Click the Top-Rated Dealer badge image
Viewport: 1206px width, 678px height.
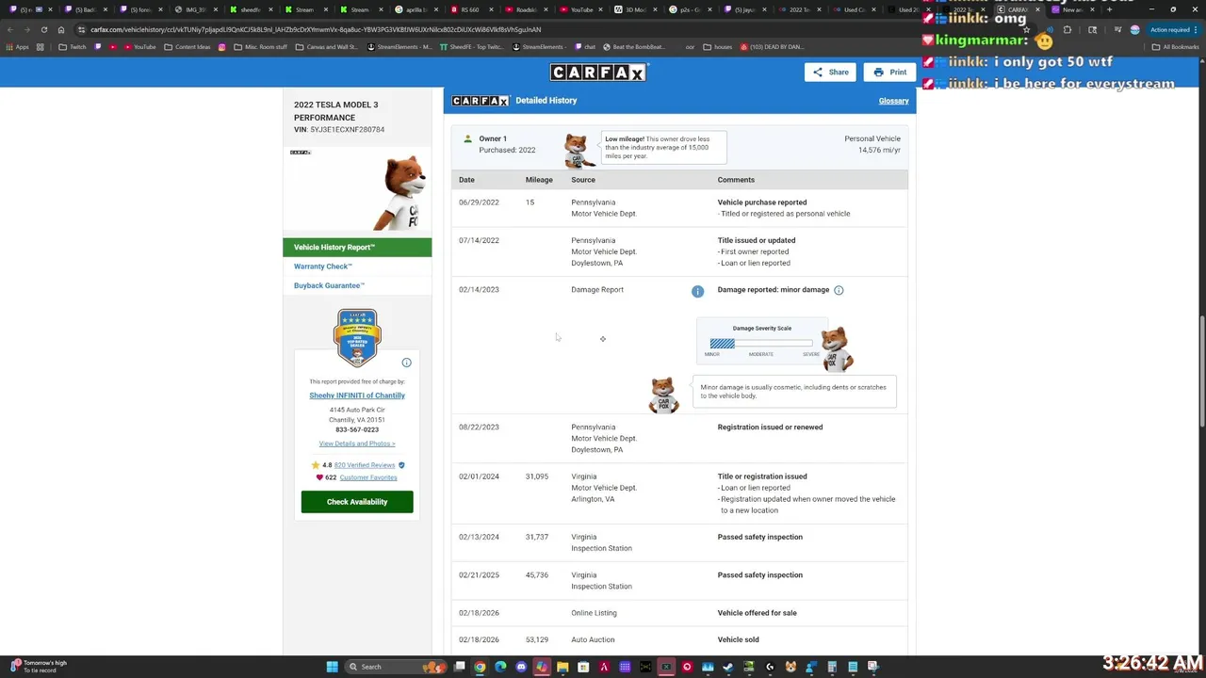coord(357,337)
